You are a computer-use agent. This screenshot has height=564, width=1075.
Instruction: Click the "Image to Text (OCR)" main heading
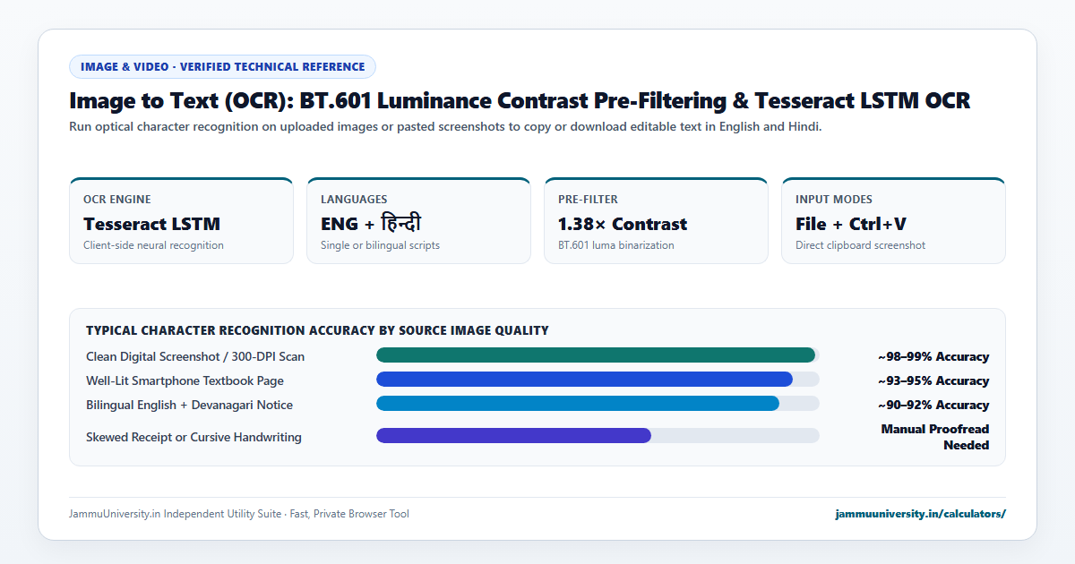(520, 100)
